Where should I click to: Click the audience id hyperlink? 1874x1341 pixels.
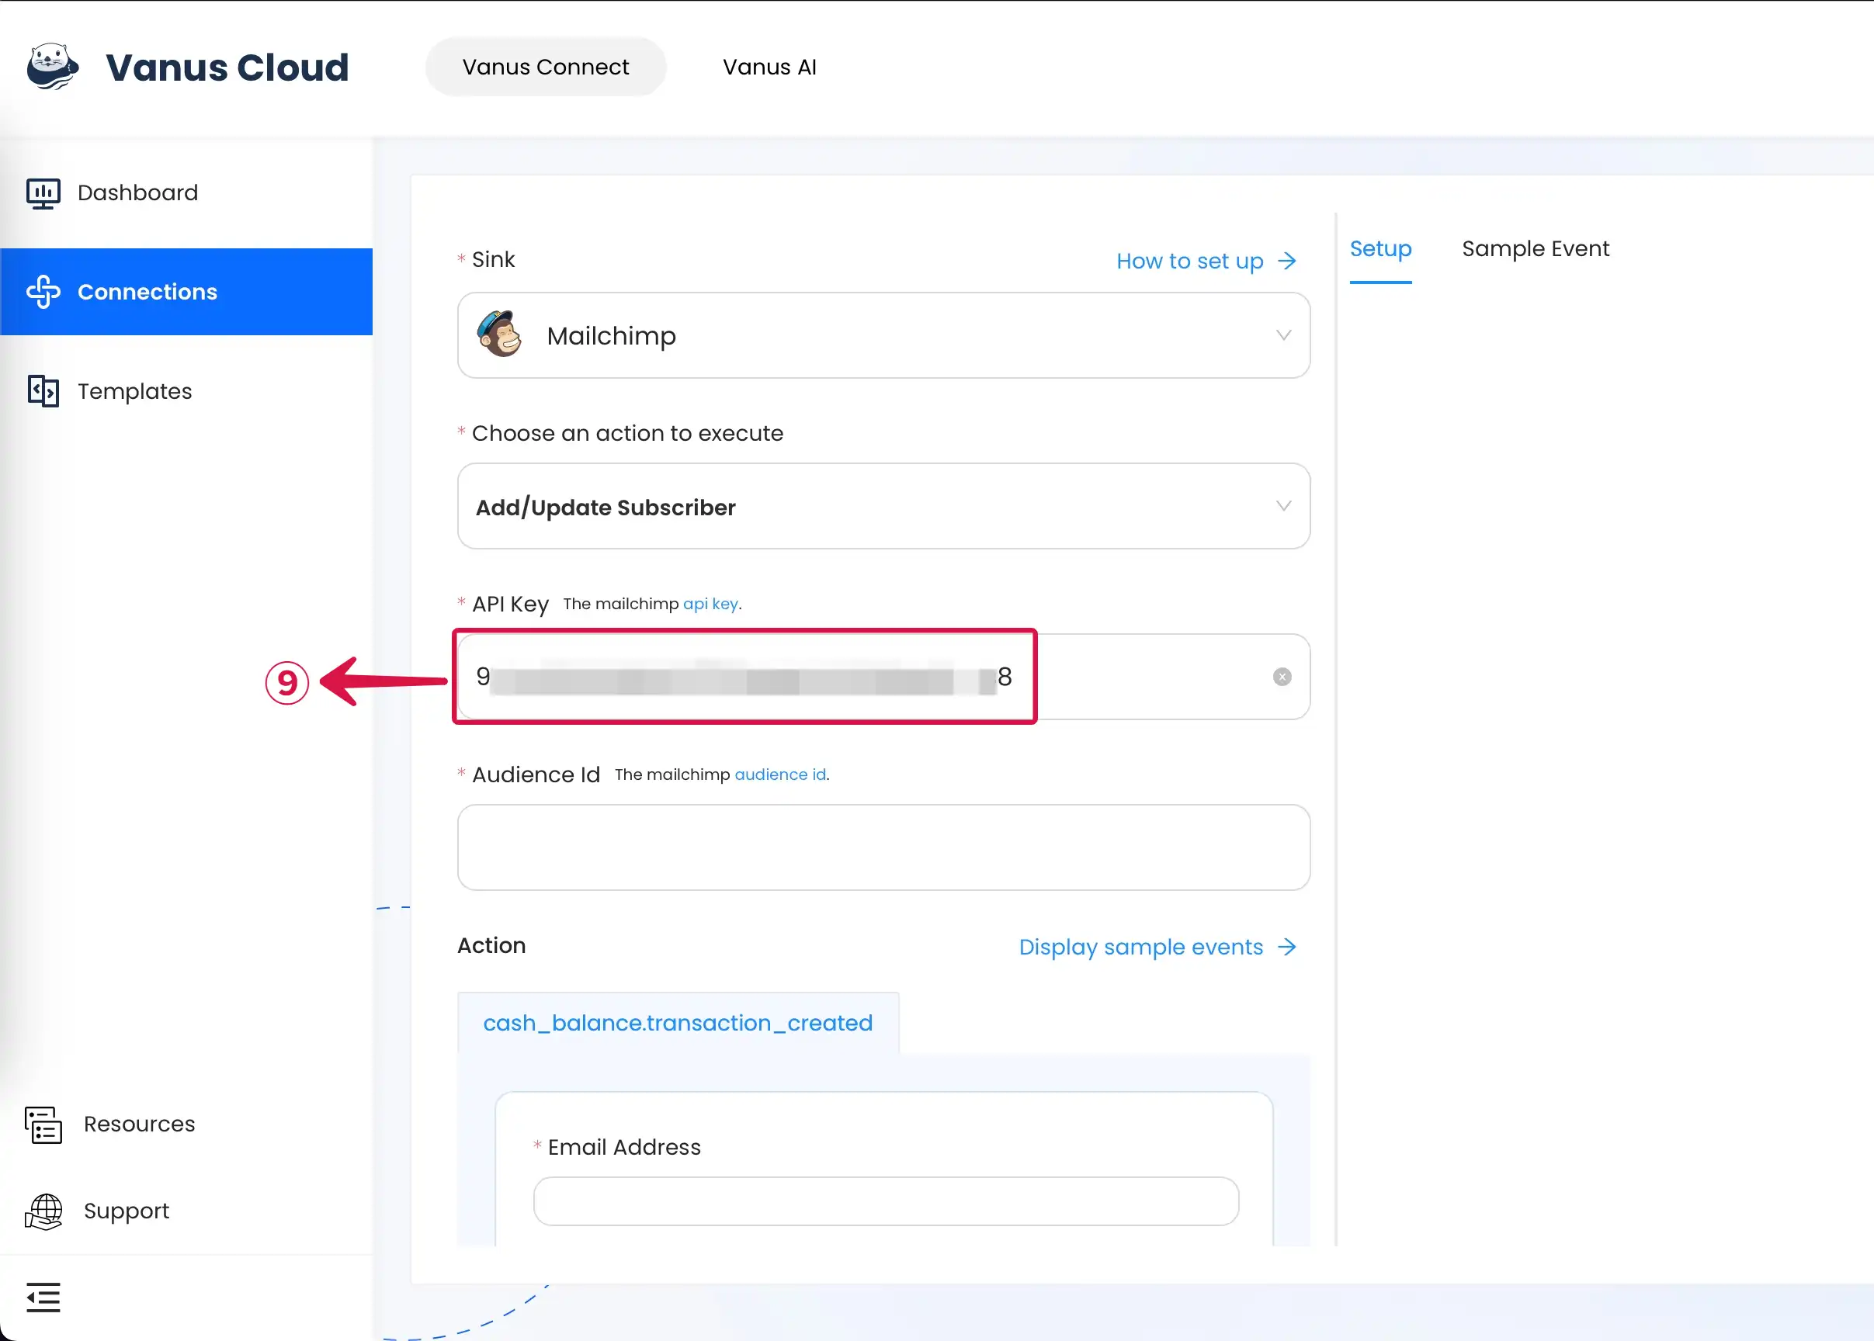click(x=779, y=774)
